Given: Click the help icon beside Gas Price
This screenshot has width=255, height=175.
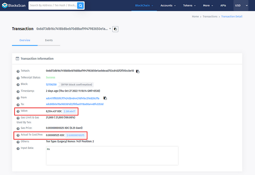Looking at the screenshot, I should [18, 128].
